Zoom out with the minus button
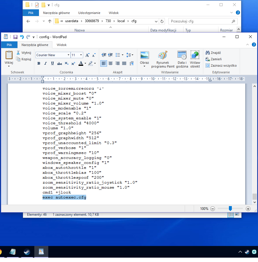 tap(213, 209)
